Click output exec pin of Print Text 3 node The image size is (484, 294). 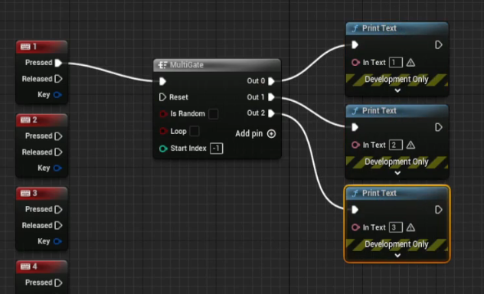tap(439, 210)
